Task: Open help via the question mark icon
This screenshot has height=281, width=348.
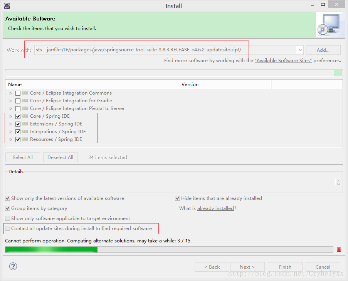Action: [13, 266]
